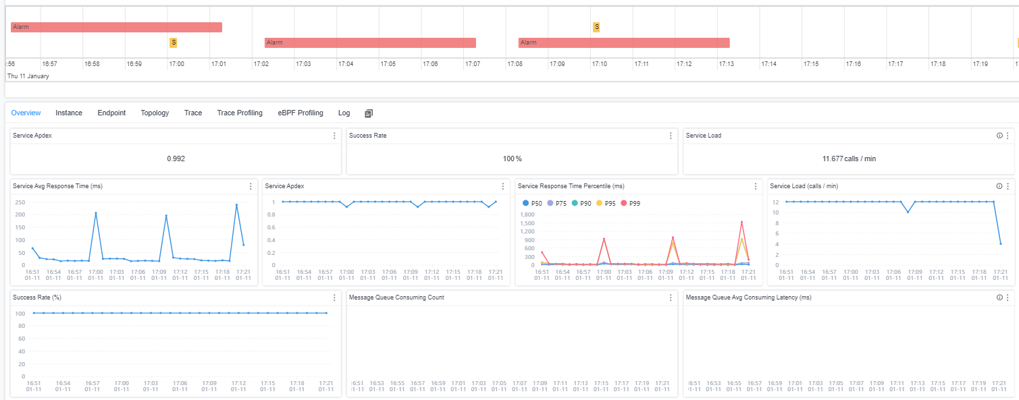Click the 0.992 Apdex value
This screenshot has width=1019, height=400.
point(176,159)
